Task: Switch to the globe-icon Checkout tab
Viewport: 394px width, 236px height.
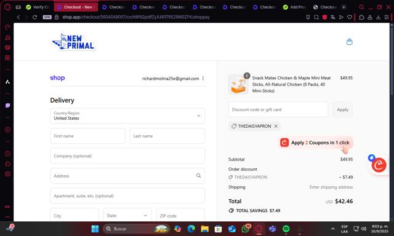Action: pyautogui.click(x=325, y=7)
